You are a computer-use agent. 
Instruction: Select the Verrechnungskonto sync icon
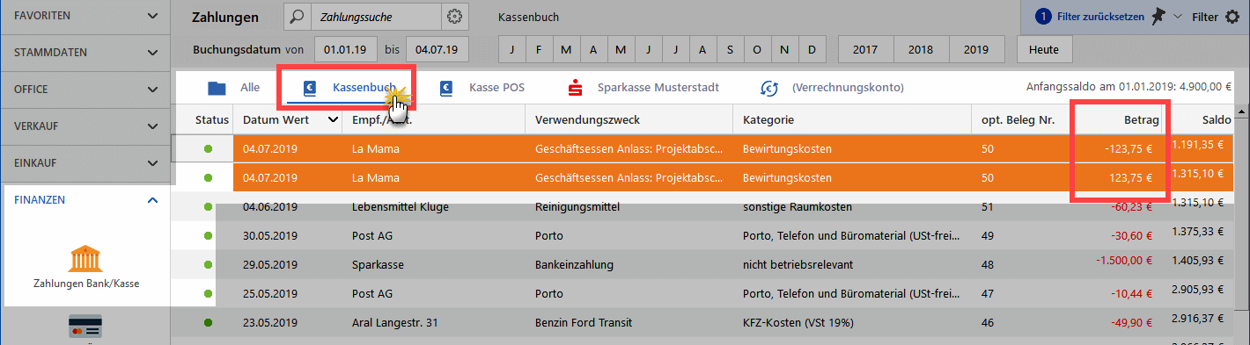[770, 88]
